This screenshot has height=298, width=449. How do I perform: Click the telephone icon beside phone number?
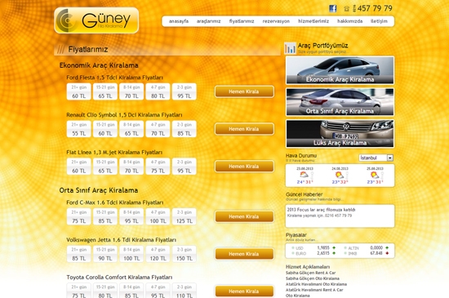click(346, 9)
